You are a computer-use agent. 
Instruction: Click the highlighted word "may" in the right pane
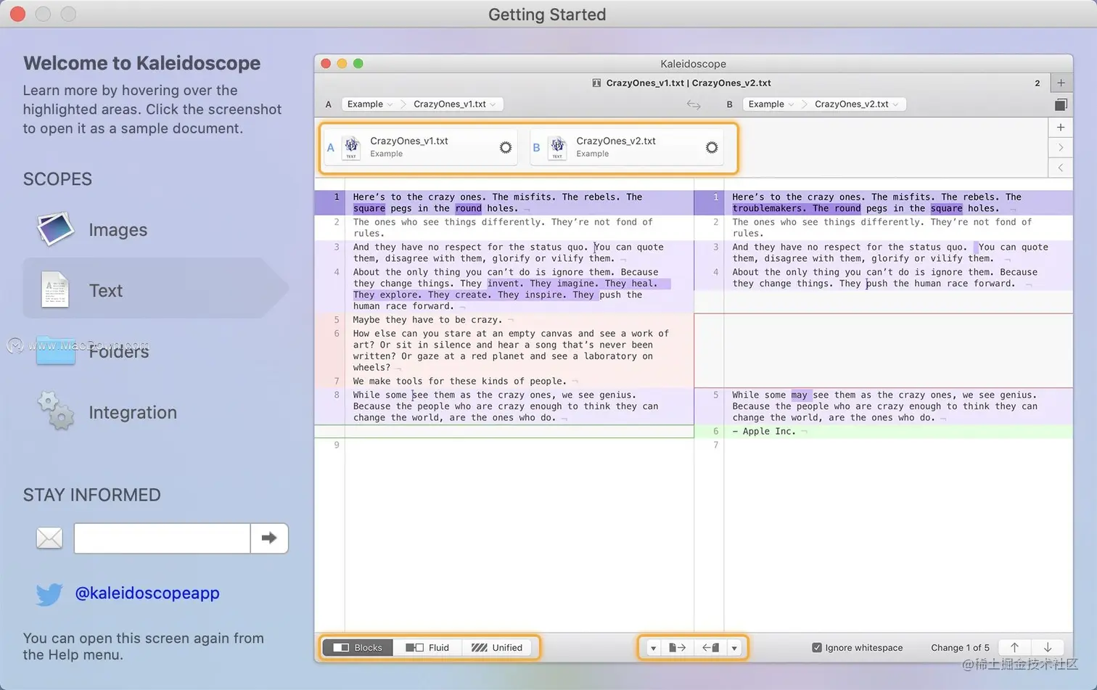point(799,395)
